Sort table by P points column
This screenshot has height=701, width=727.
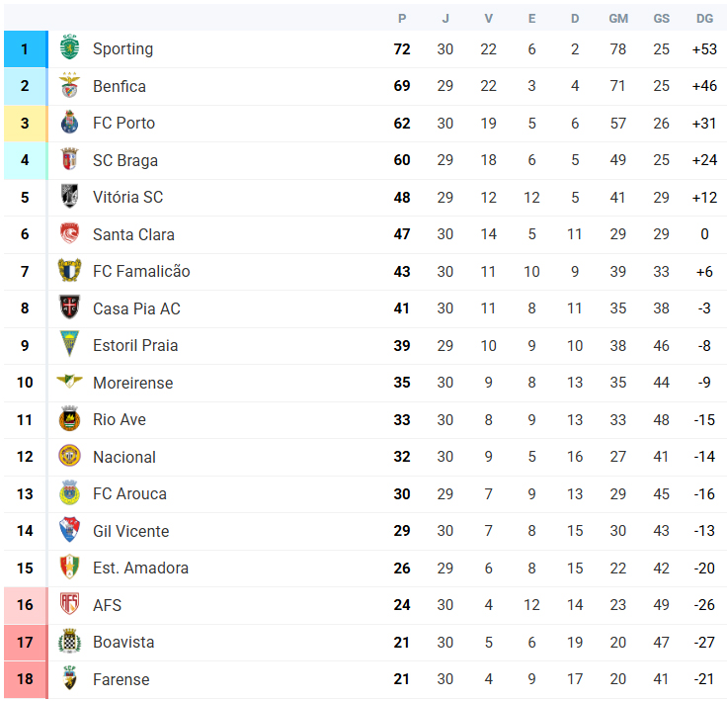tap(402, 19)
